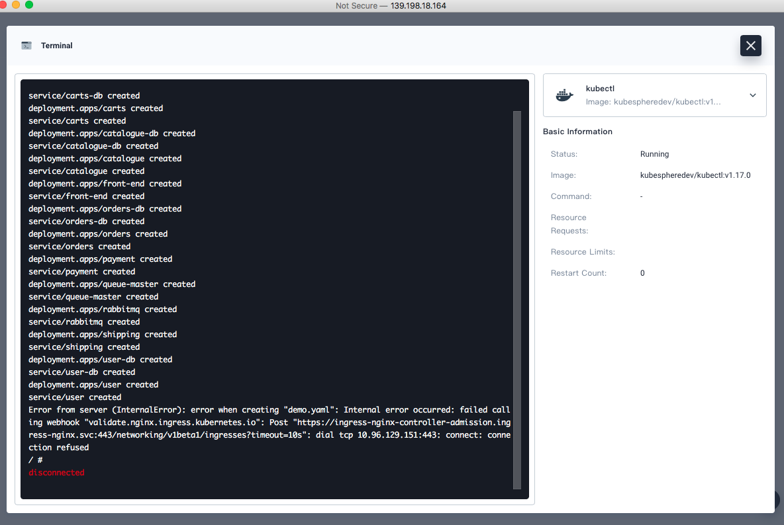Open the kubectl container details card
The height and width of the screenshot is (525, 784).
click(x=654, y=95)
